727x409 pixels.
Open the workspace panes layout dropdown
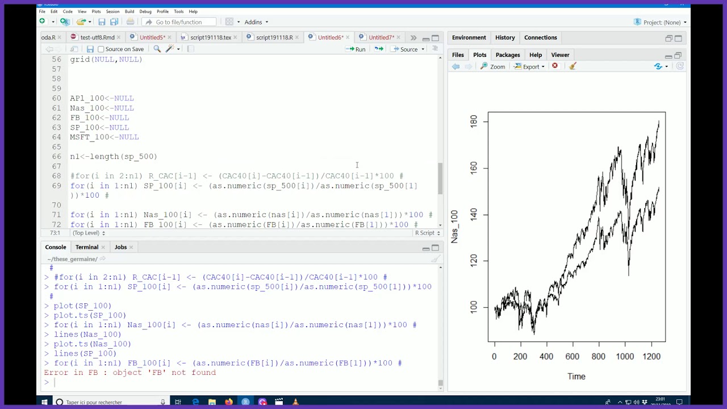(x=232, y=22)
